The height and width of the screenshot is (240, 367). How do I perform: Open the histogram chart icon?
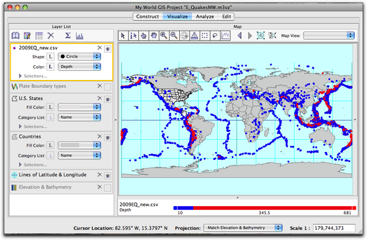click(80, 36)
